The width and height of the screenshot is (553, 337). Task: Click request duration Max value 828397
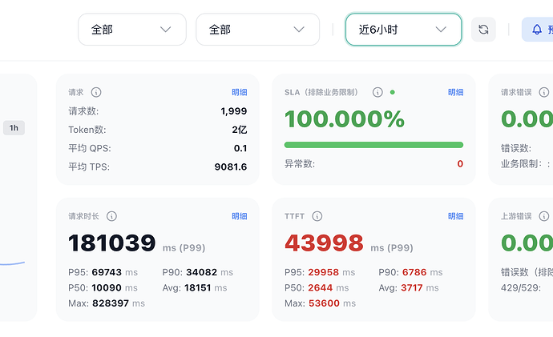(x=111, y=303)
